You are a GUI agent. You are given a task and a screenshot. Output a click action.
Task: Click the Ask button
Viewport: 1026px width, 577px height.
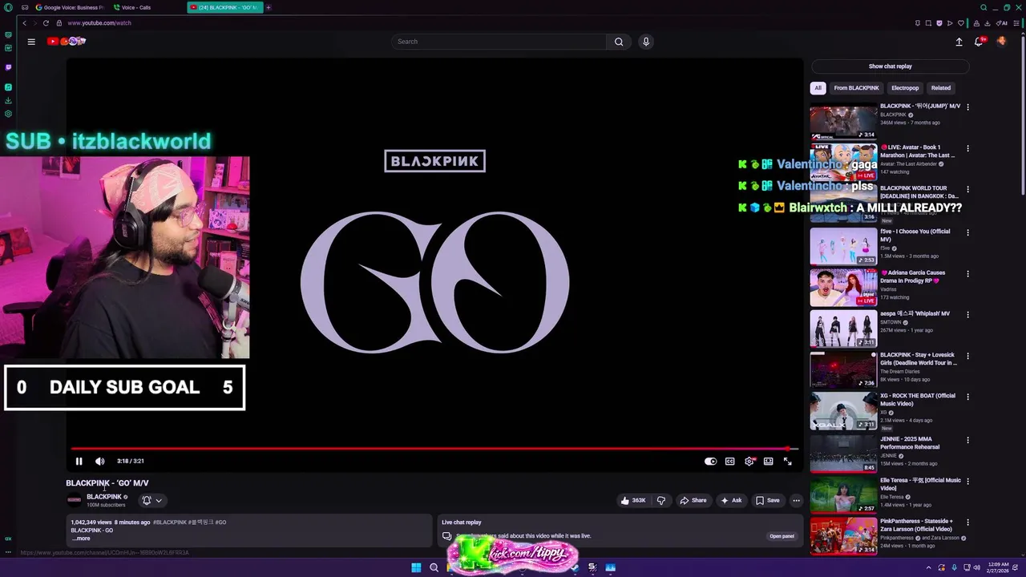pyautogui.click(x=731, y=500)
